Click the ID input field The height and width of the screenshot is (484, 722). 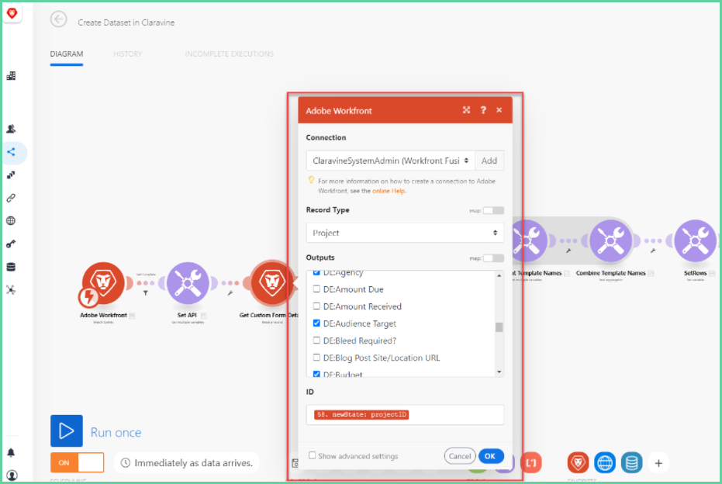[405, 415]
